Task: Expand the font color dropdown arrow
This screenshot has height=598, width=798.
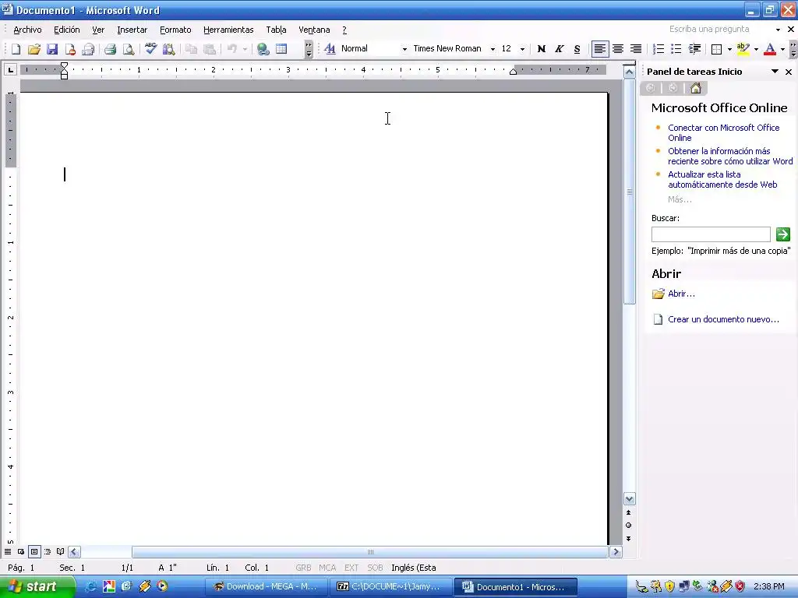Action: 782,49
